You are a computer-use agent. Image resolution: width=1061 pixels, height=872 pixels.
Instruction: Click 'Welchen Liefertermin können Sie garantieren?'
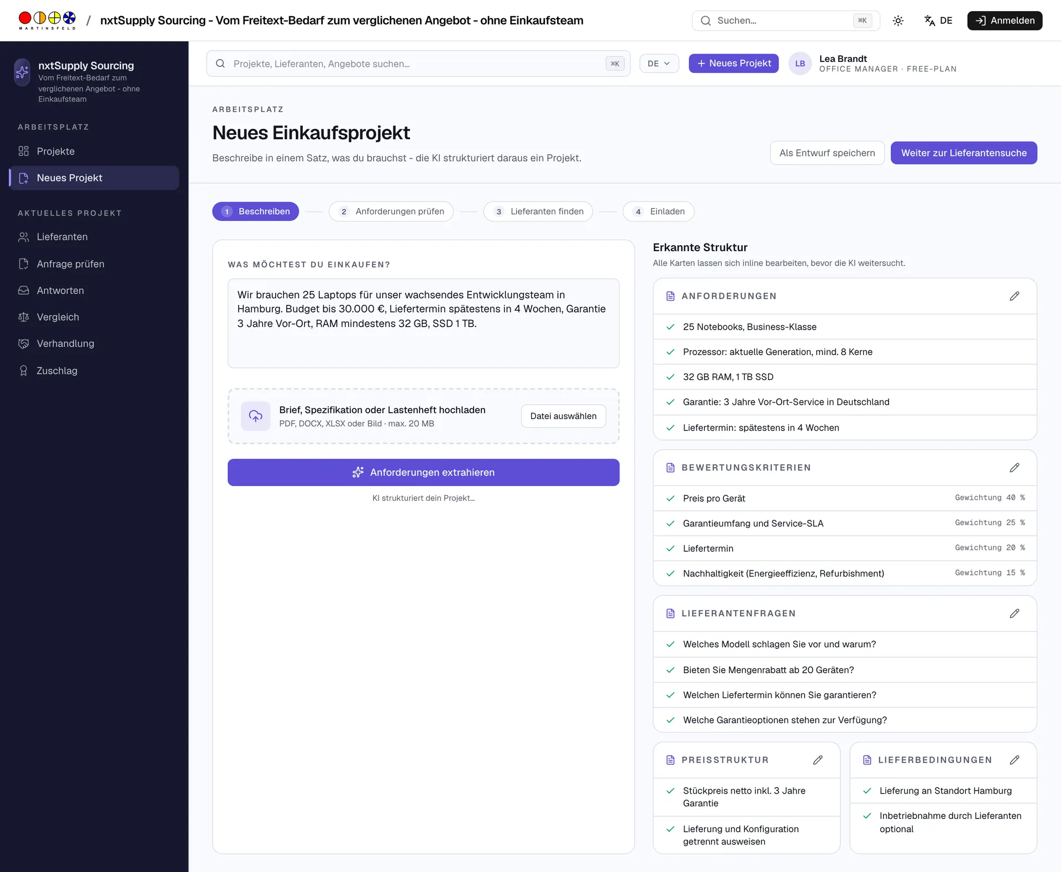(780, 695)
